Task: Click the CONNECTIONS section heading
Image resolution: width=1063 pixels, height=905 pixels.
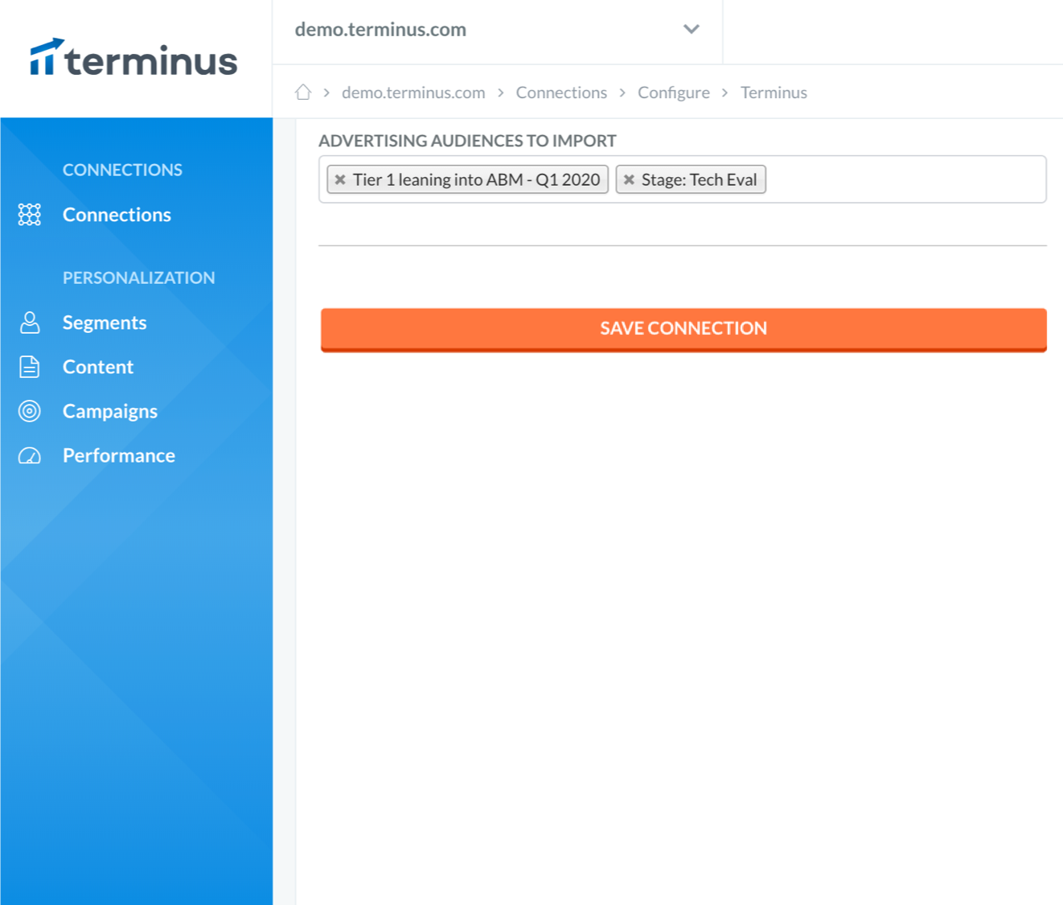Action: [122, 170]
